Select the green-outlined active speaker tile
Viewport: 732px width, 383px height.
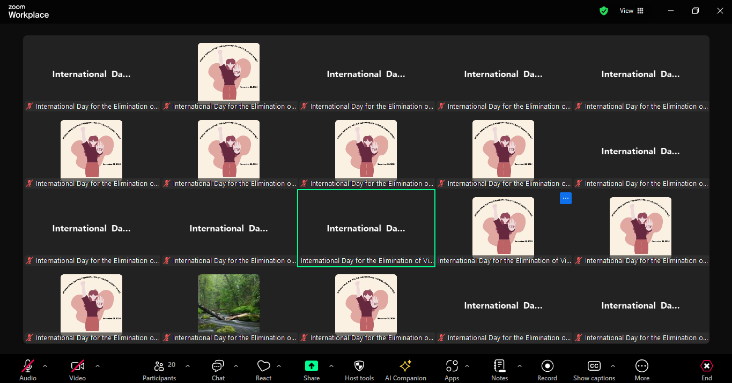tap(366, 228)
